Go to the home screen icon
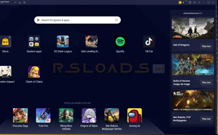Screen dimensions: 218x135 click(x=20, y=2)
